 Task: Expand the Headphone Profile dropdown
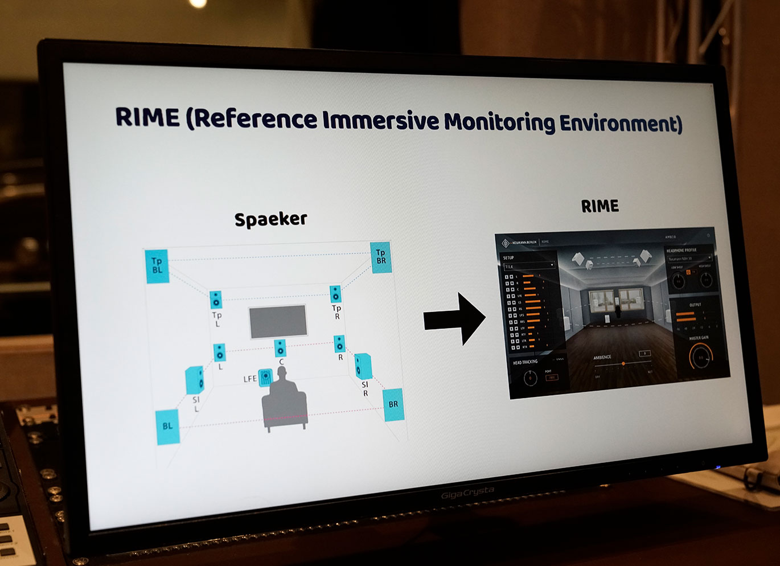click(689, 259)
